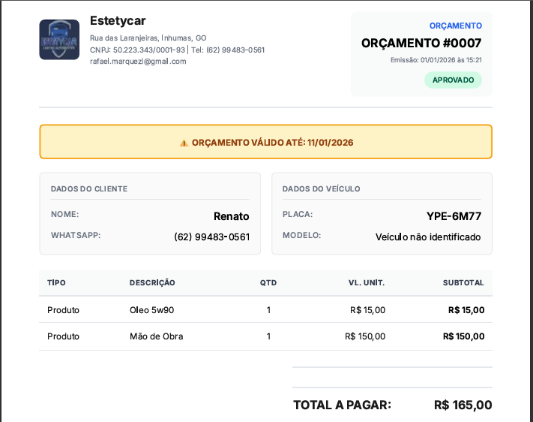
Task: Click the QTD column header
Action: pyautogui.click(x=268, y=282)
